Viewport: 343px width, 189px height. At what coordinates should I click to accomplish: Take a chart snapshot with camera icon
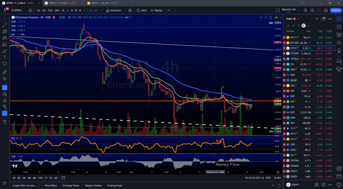(x=326, y=10)
